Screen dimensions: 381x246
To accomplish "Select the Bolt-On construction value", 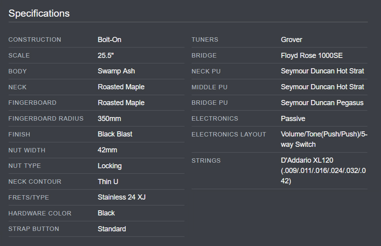I will tap(110, 40).
